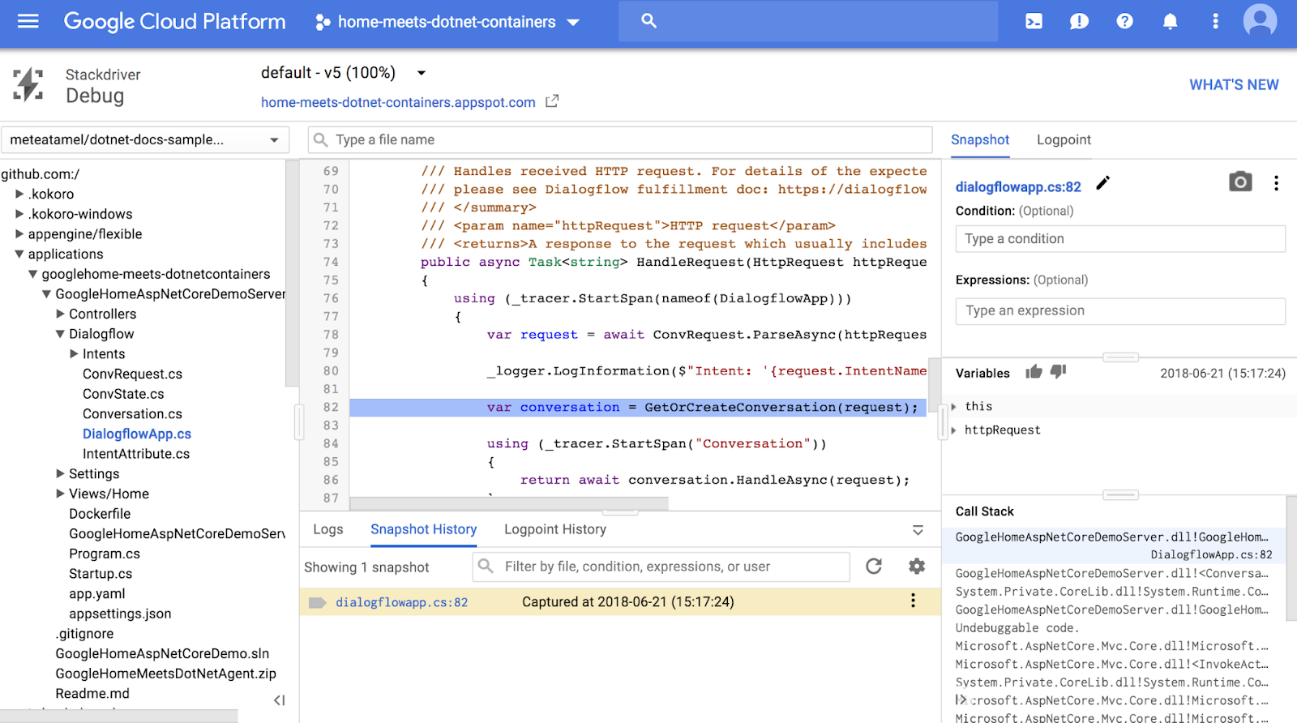
Task: Select the Logpoint History tab
Action: click(x=555, y=529)
